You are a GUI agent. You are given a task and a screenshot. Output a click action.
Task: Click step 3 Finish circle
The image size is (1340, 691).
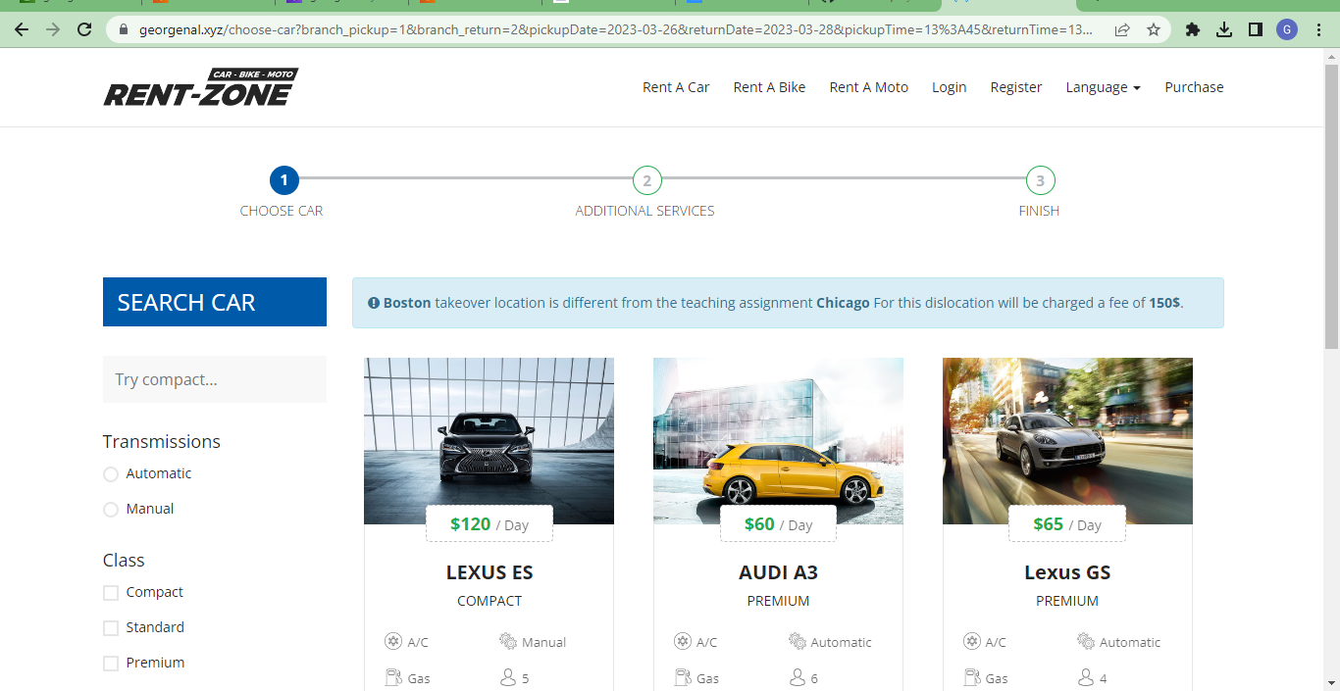pyautogui.click(x=1040, y=180)
